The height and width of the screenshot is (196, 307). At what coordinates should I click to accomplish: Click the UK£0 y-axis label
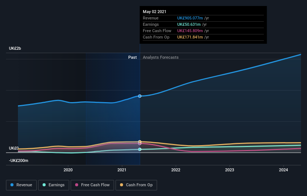(14, 148)
